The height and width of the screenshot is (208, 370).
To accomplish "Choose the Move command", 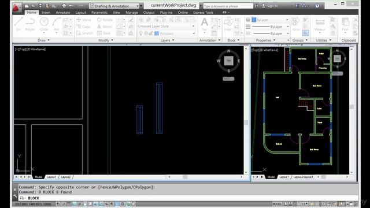I will [84, 20].
